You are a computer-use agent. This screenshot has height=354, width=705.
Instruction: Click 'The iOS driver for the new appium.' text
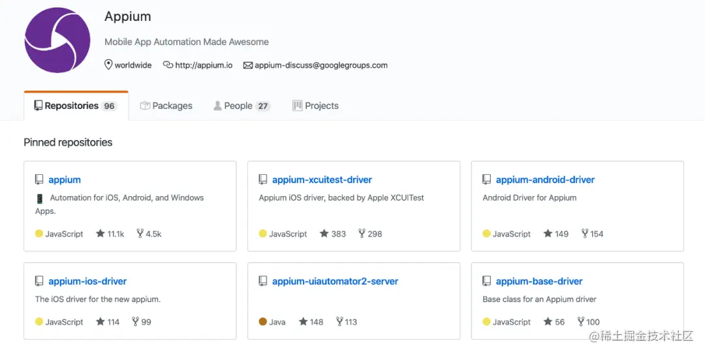(x=98, y=299)
